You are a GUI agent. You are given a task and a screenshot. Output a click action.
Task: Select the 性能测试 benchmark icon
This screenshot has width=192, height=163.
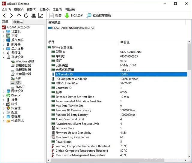click(8, 121)
